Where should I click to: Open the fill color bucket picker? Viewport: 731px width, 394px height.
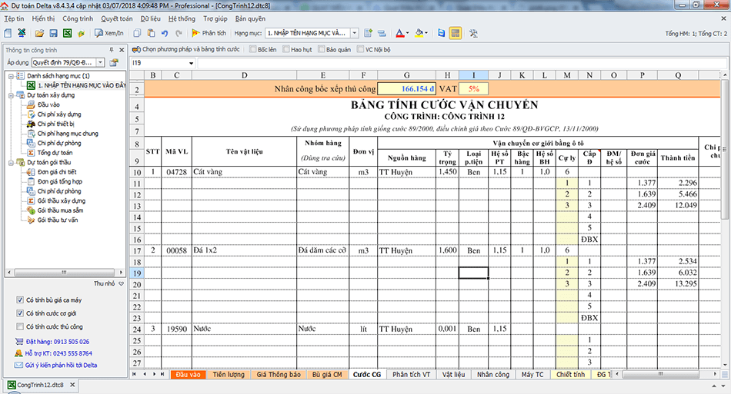[x=421, y=33]
